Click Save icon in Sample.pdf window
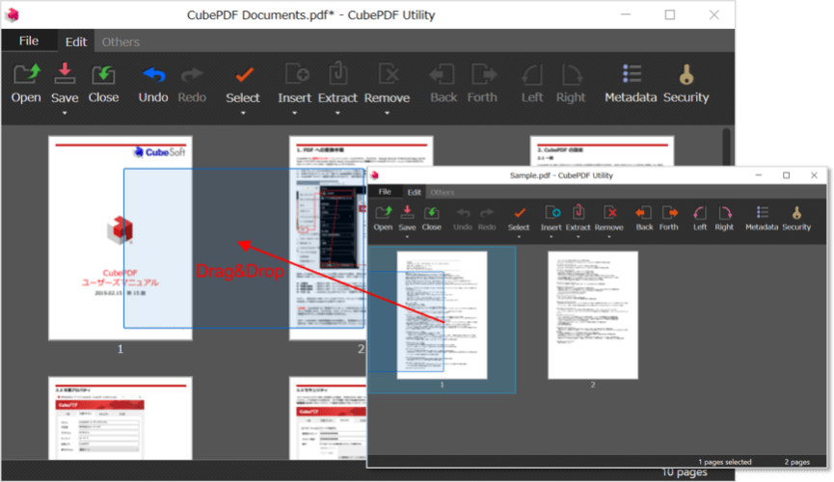The image size is (834, 482). tap(407, 212)
